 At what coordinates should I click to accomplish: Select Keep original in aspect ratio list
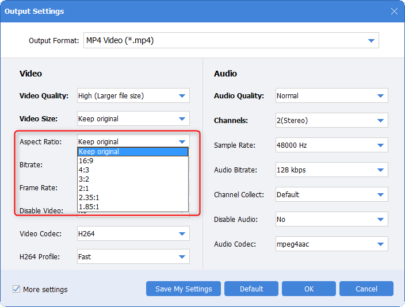tap(133, 152)
